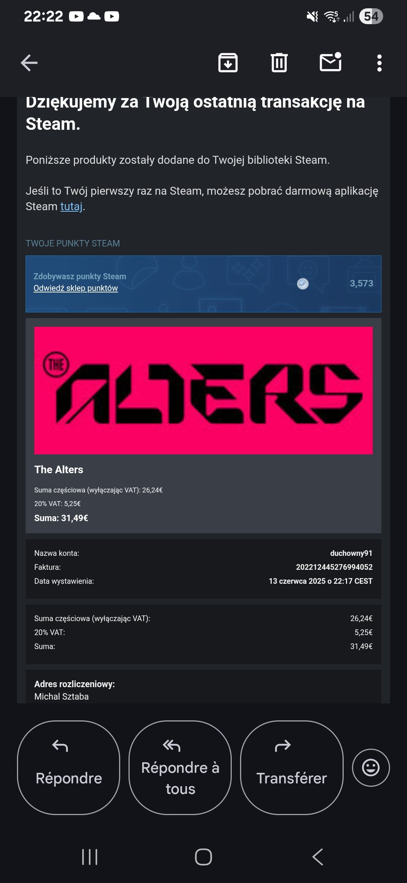
Task: Open 'Odwiedź sklep punktów' link
Action: 76,288
